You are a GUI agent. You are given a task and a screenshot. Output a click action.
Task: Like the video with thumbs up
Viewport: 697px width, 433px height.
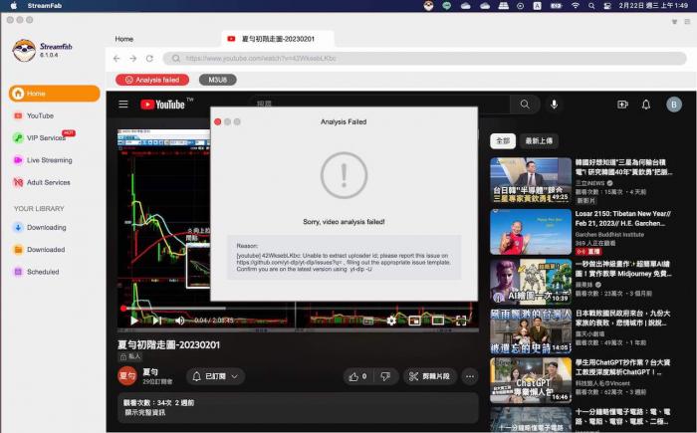tap(358, 376)
